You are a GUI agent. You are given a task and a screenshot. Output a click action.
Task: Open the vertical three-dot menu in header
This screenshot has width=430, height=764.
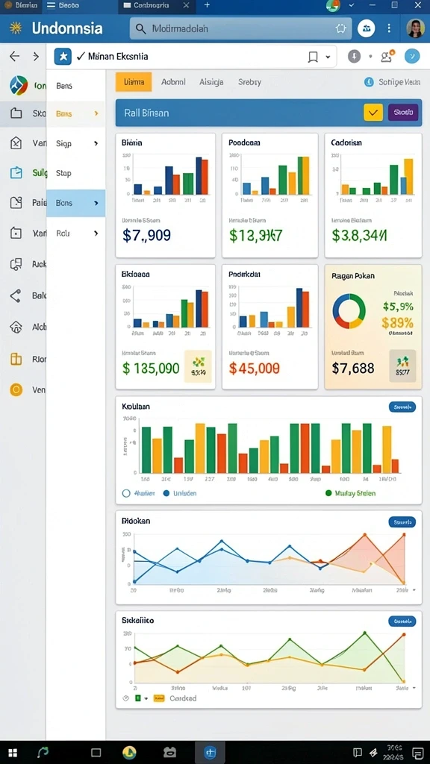(388, 28)
